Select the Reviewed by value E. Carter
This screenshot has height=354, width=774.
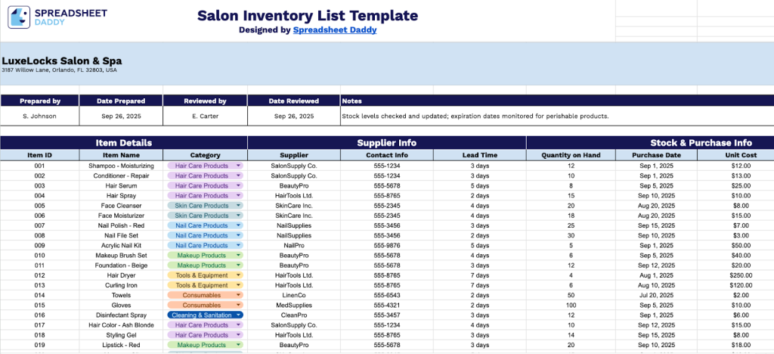pyautogui.click(x=205, y=116)
